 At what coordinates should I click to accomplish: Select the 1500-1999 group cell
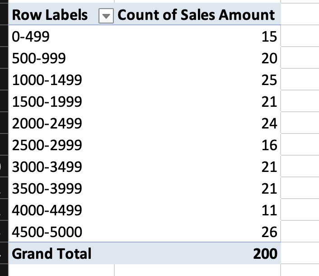(x=47, y=102)
